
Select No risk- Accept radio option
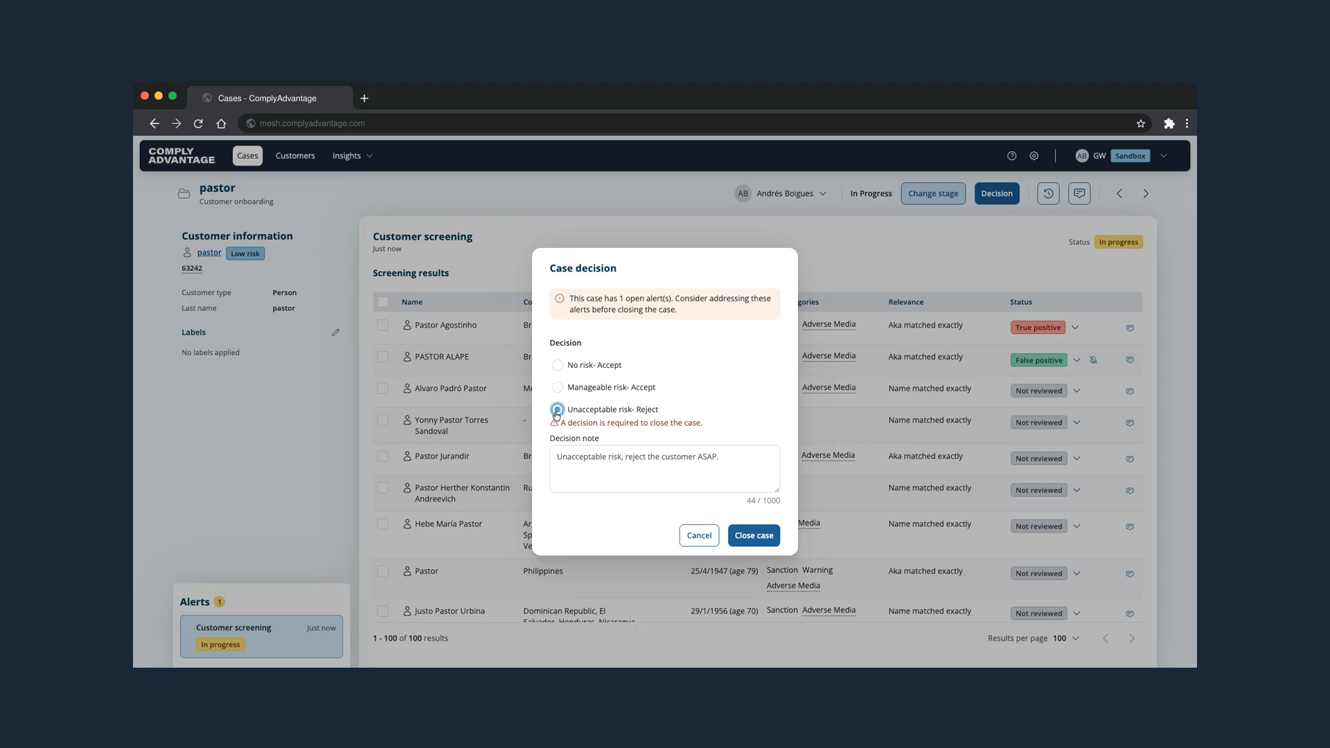click(x=557, y=365)
